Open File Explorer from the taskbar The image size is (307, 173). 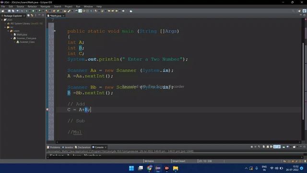[x=176, y=168]
